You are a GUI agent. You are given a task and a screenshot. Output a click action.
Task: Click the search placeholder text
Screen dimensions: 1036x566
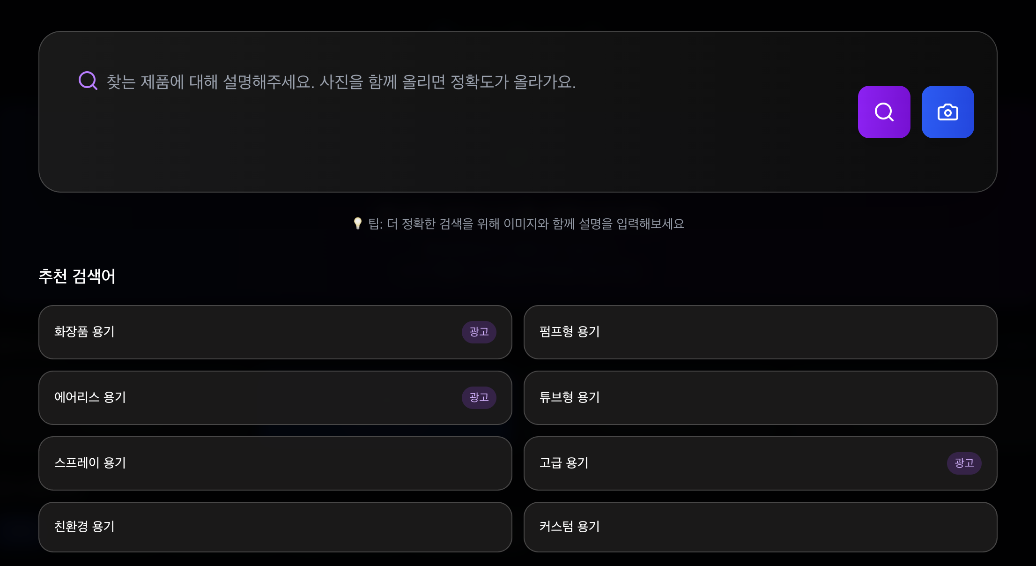pyautogui.click(x=341, y=82)
